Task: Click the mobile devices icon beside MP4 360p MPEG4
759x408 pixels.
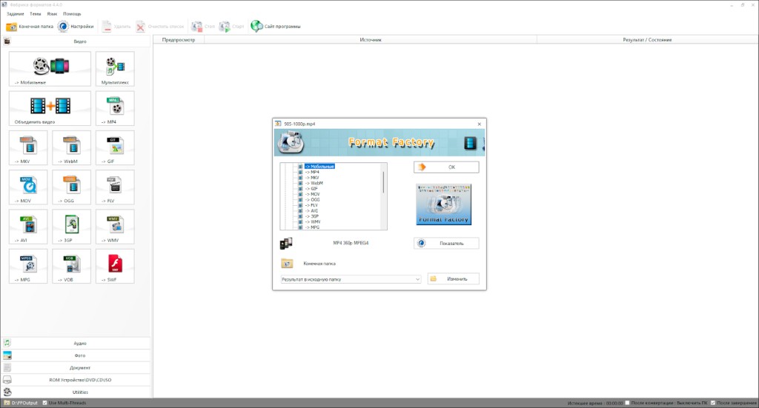Action: [x=286, y=243]
